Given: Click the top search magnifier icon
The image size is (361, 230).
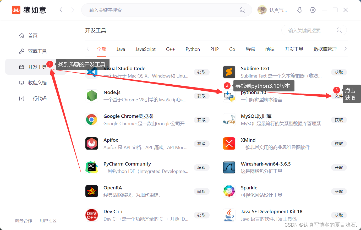Looking at the screenshot, I should pos(242,10).
